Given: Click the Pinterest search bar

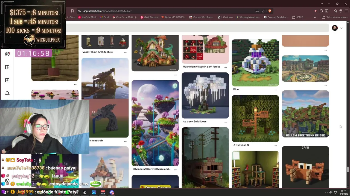Looking at the screenshot, I should tap(197, 28).
